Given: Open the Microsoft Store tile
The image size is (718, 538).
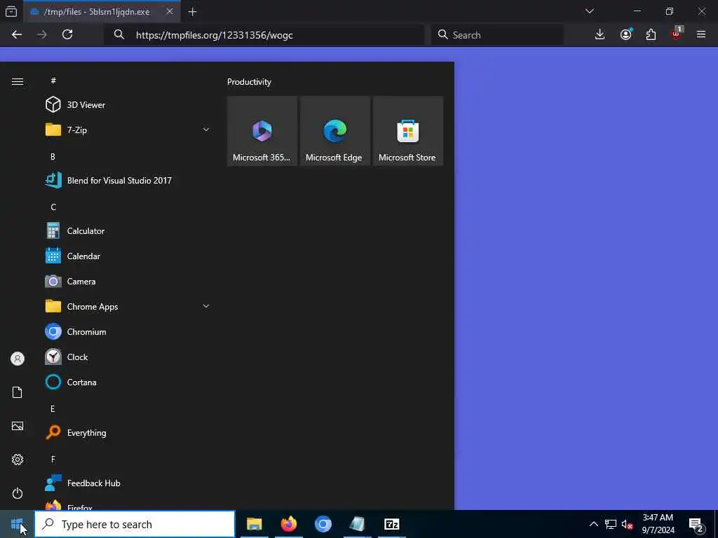Looking at the screenshot, I should pyautogui.click(x=407, y=131).
